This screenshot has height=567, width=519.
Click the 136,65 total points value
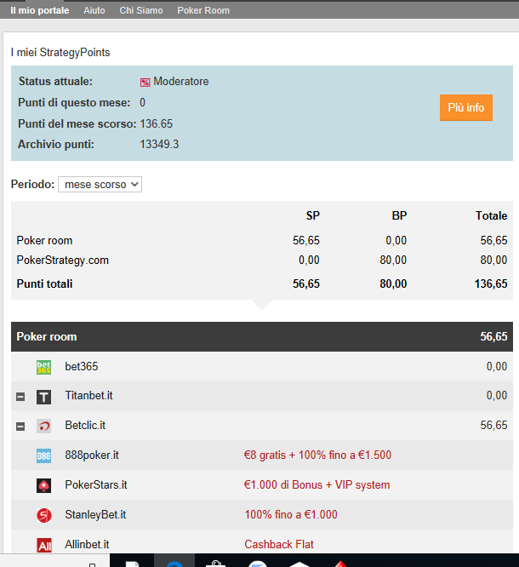click(491, 283)
